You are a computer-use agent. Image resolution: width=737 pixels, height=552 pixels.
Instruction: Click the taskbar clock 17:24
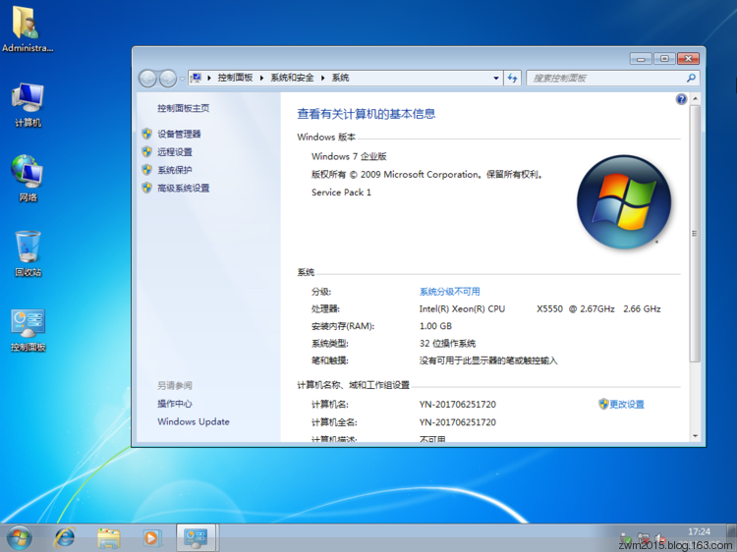tap(699, 531)
